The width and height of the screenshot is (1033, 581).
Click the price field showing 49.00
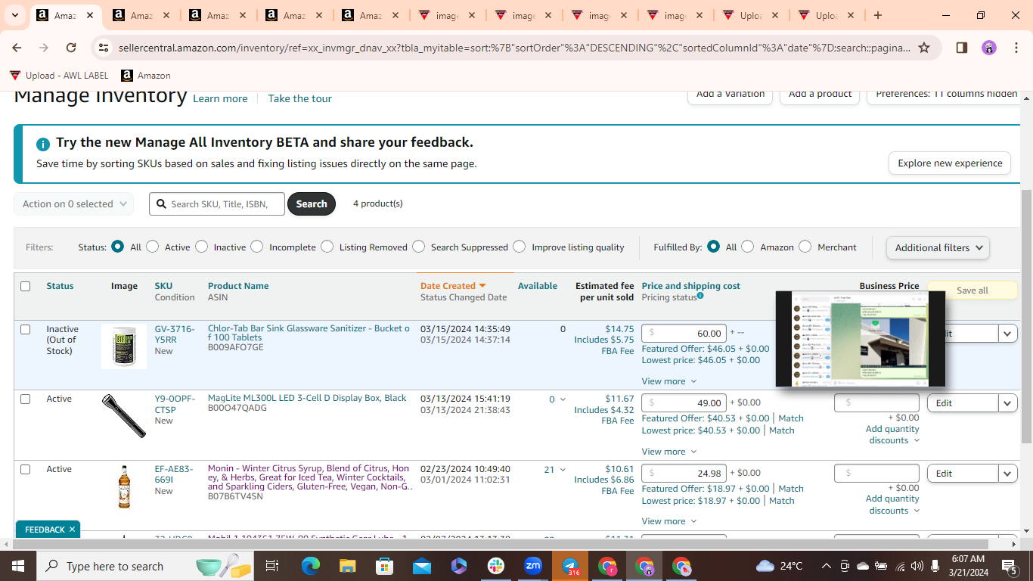[x=684, y=403]
